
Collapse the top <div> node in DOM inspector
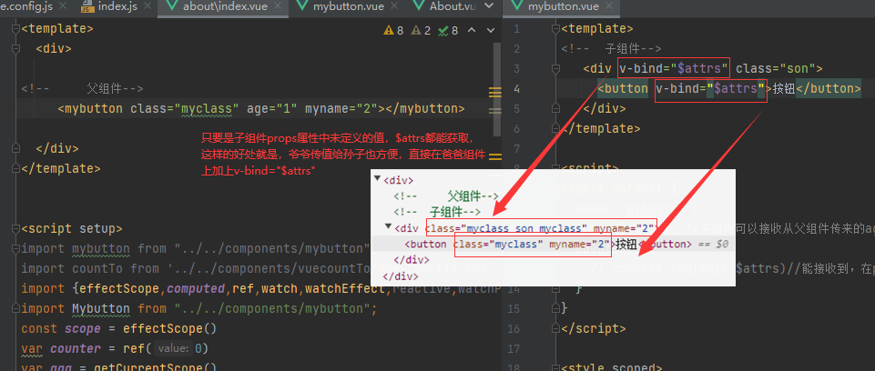377,179
